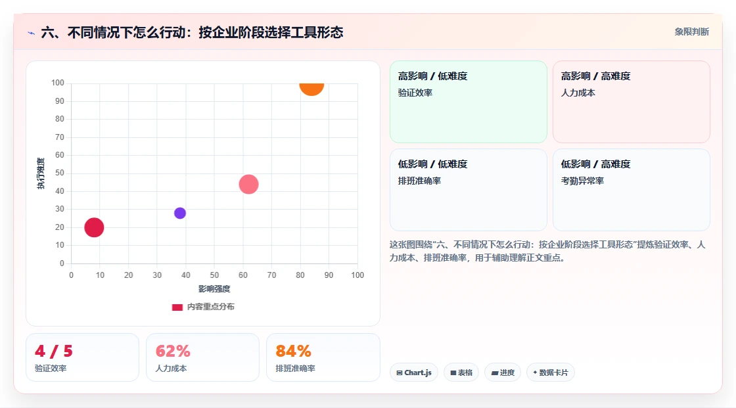Open the 低影响 / 高难度 quadrant card
Viewport: 736px width, 408px height.
tap(632, 190)
